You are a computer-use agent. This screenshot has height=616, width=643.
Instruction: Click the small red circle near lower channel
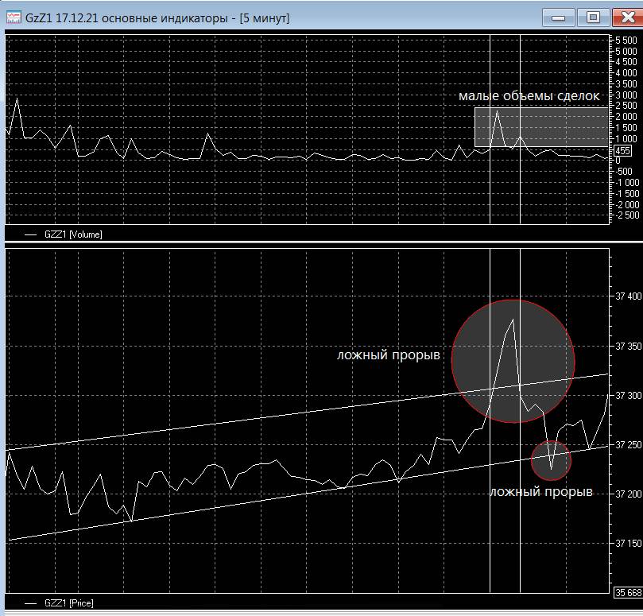coord(551,460)
